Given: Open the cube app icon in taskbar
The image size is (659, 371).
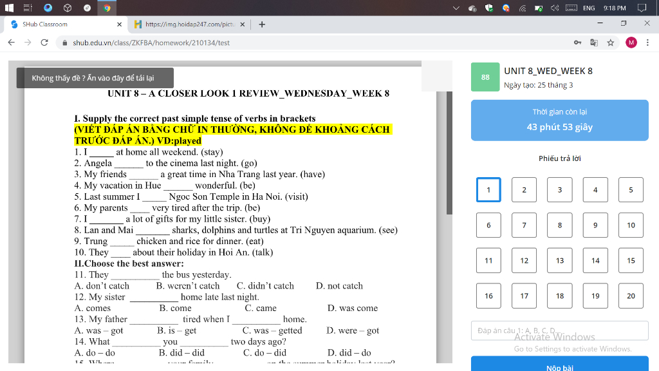Looking at the screenshot, I should [67, 8].
